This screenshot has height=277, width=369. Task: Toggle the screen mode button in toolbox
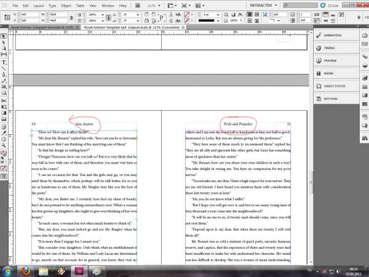pyautogui.click(x=4, y=176)
